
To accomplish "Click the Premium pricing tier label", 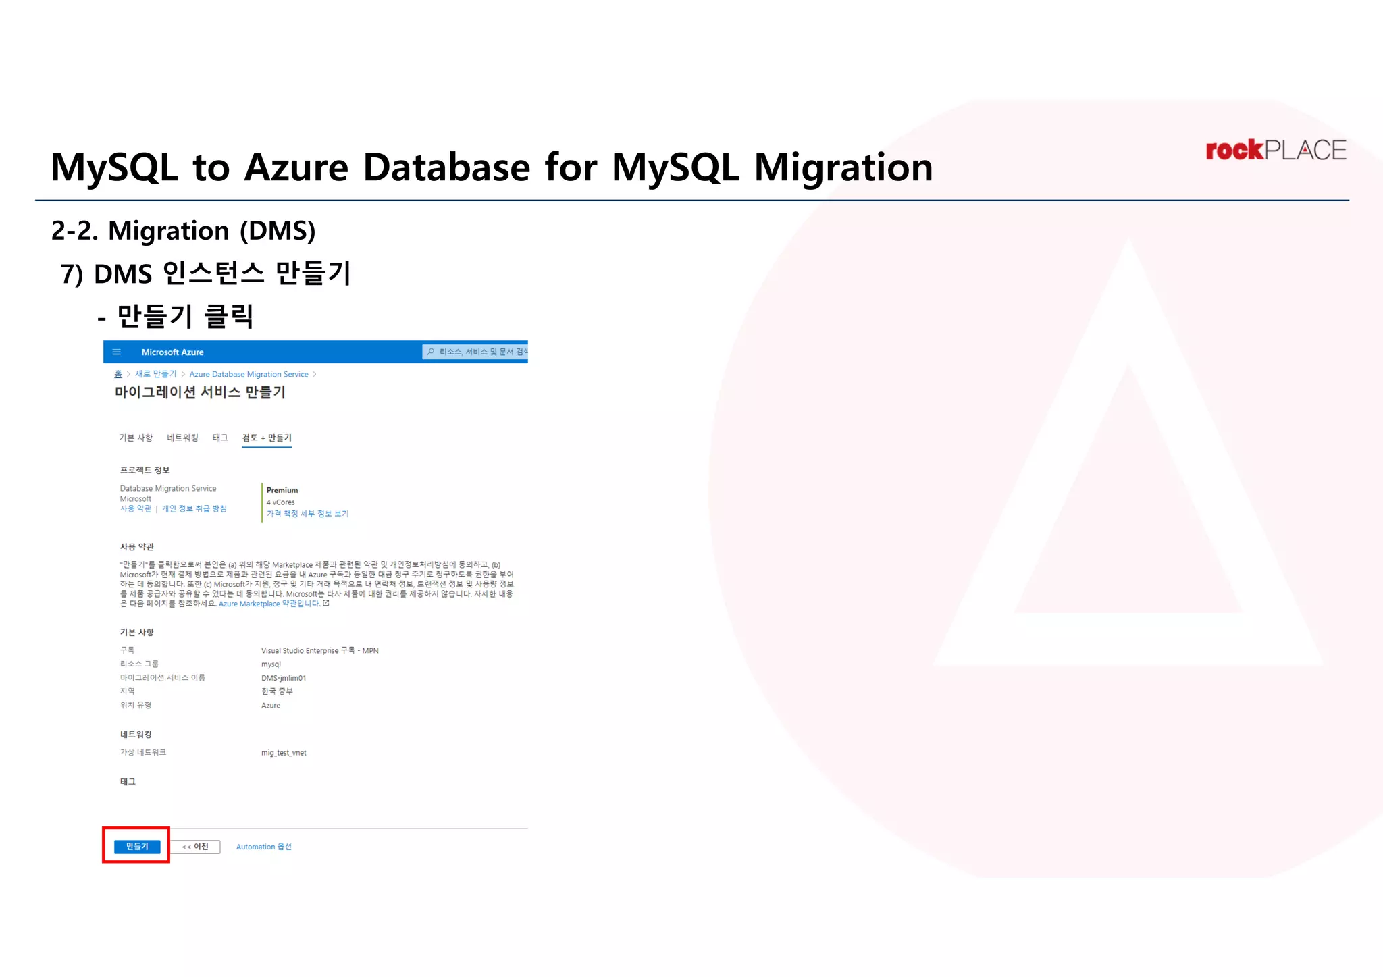I will click(x=282, y=490).
